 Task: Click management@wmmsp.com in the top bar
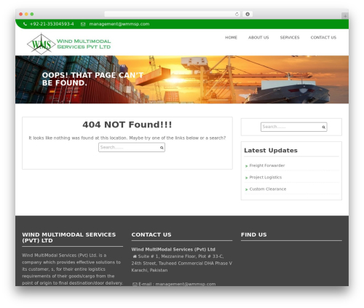click(119, 24)
